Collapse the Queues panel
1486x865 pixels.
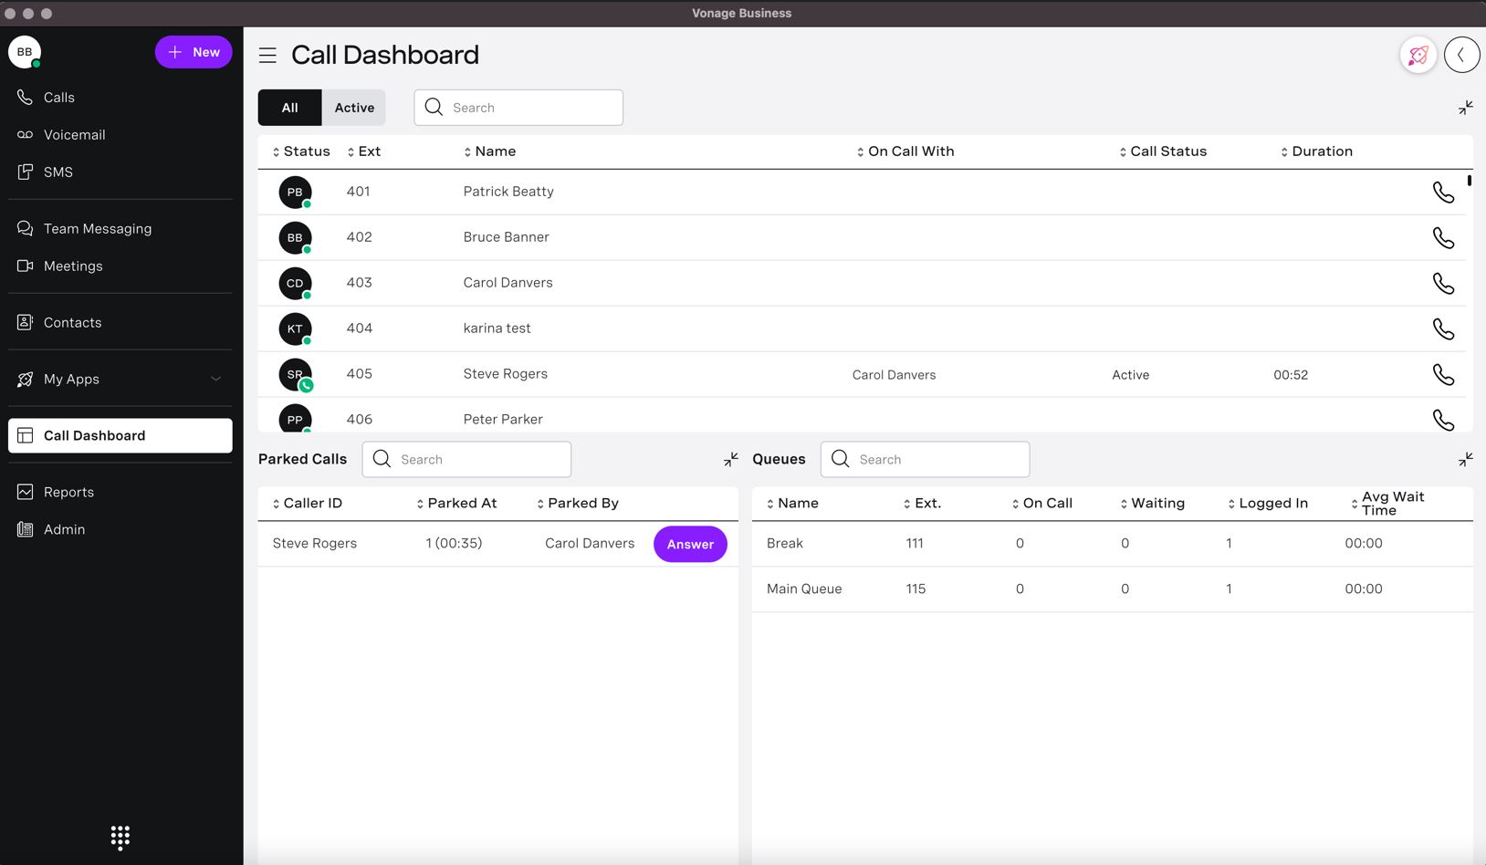(1465, 459)
